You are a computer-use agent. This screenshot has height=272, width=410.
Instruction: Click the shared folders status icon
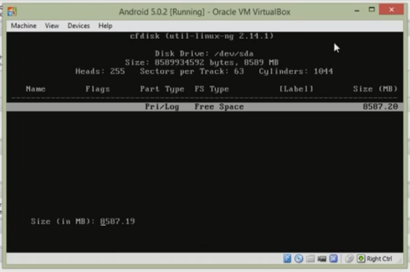pyautogui.click(x=310, y=258)
